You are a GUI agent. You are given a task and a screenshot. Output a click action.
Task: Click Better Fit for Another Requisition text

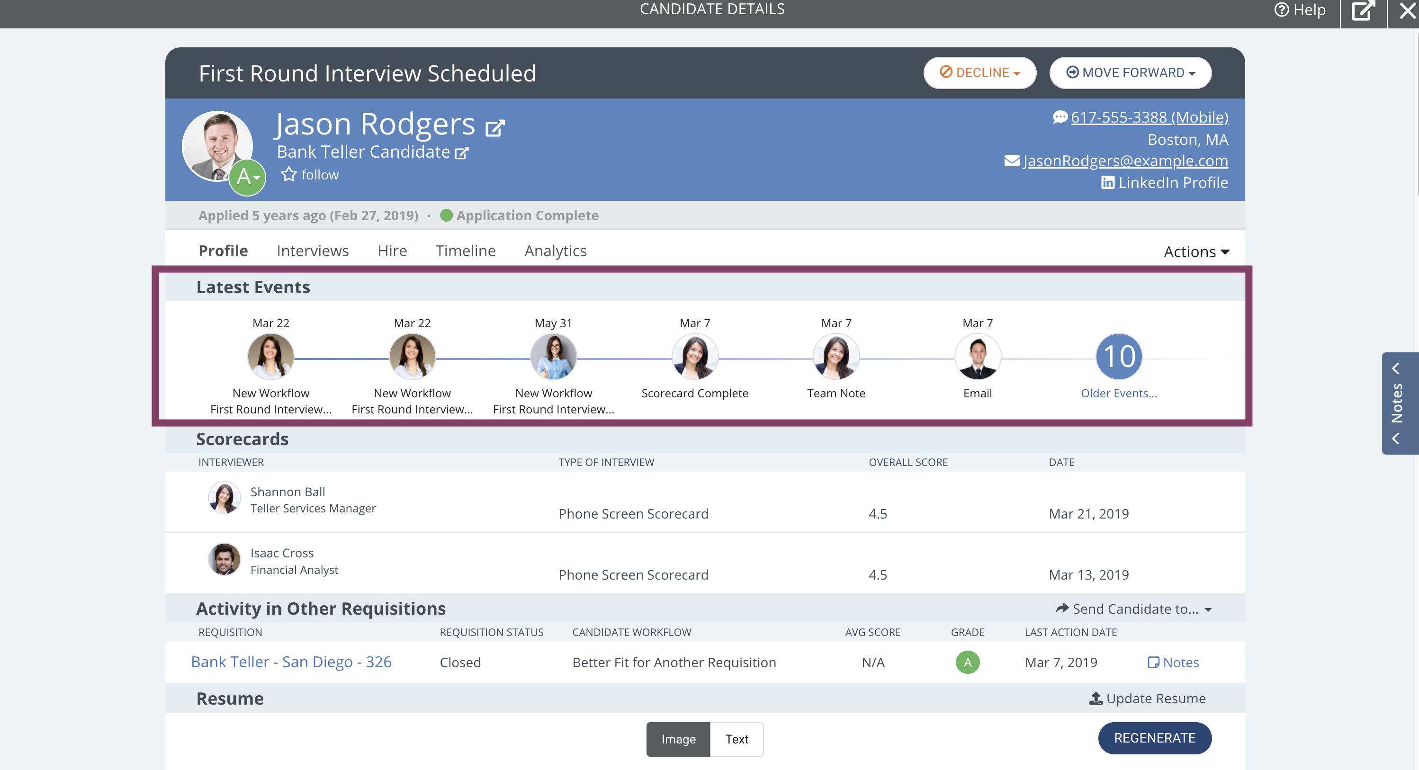click(x=674, y=663)
